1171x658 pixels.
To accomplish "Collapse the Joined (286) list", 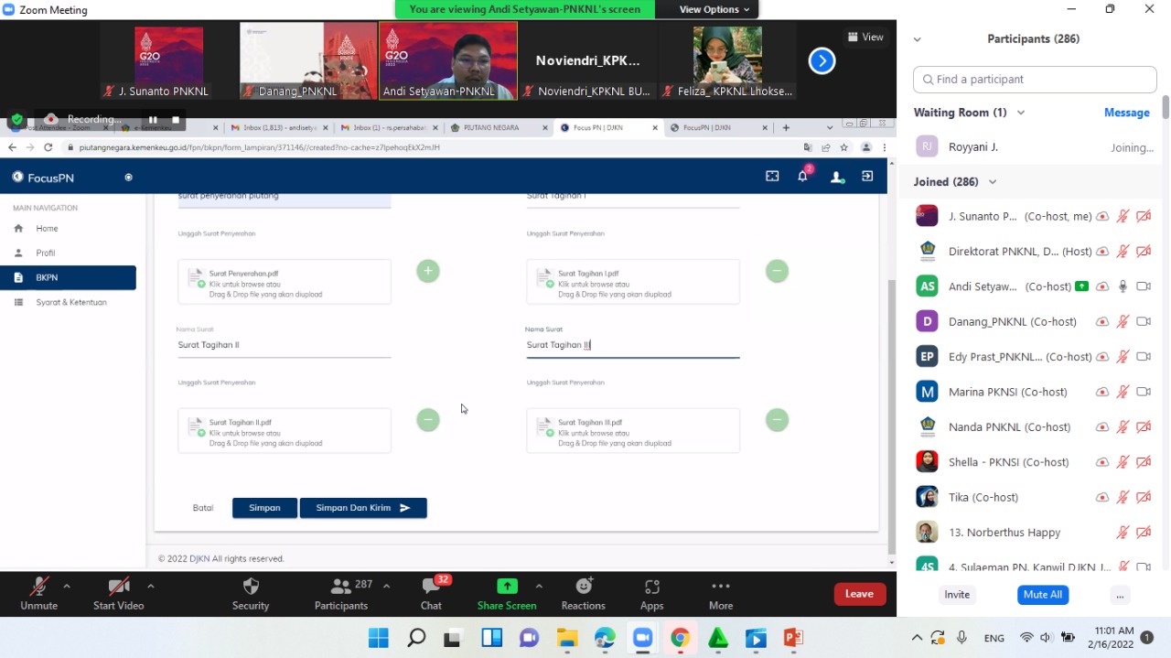I will click(993, 182).
